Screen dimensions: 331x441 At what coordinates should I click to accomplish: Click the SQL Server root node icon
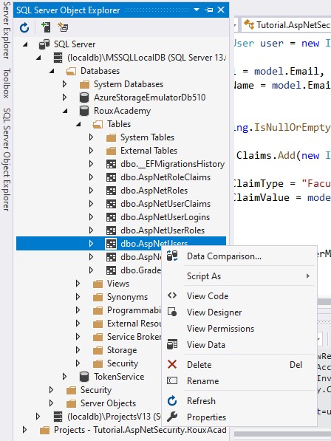click(44, 44)
